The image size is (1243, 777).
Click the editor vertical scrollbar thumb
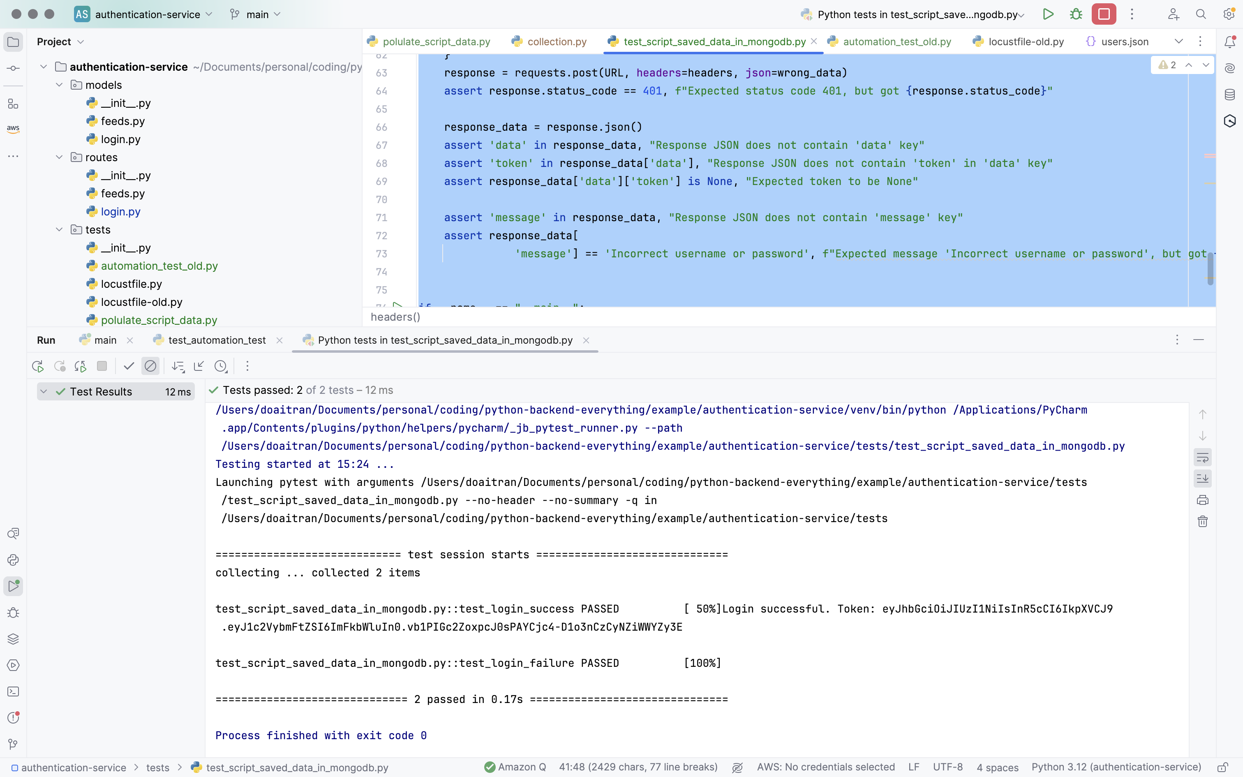(1211, 268)
